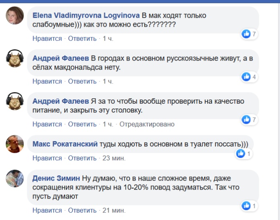This screenshot has height=220, width=280.
Task: Click like reaction icon on Elena Logvinova's comment
Action: [x=246, y=34]
